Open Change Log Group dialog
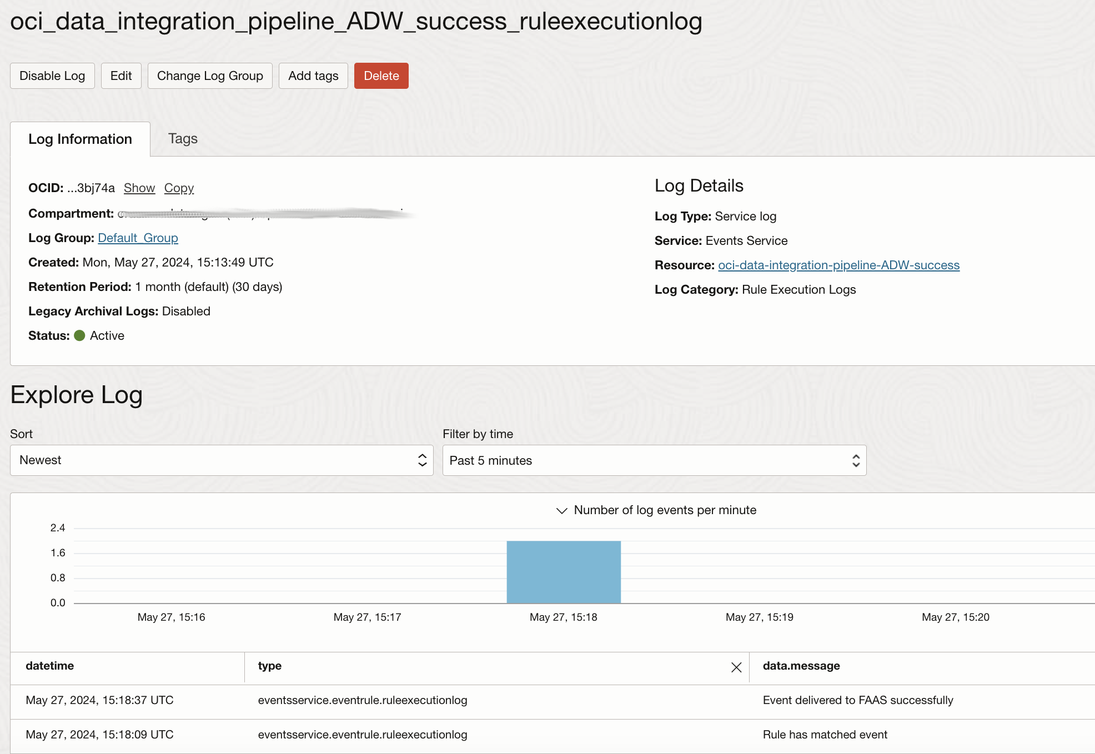This screenshot has width=1095, height=754. [x=210, y=76]
